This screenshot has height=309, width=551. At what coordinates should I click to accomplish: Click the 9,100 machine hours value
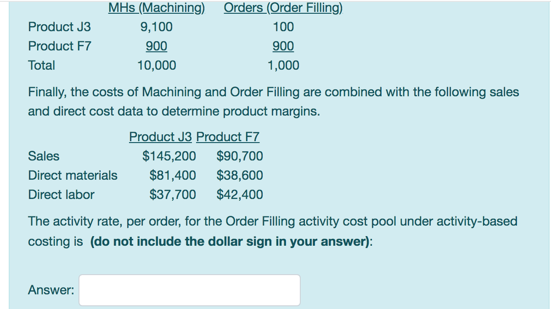click(157, 27)
